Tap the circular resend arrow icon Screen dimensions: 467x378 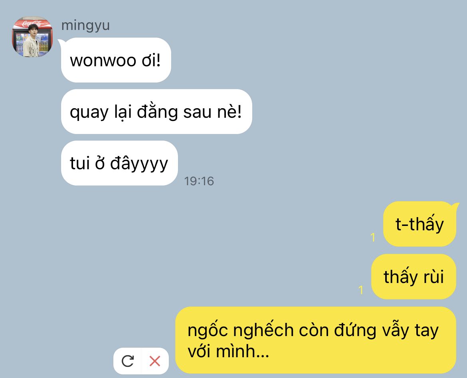(x=127, y=361)
